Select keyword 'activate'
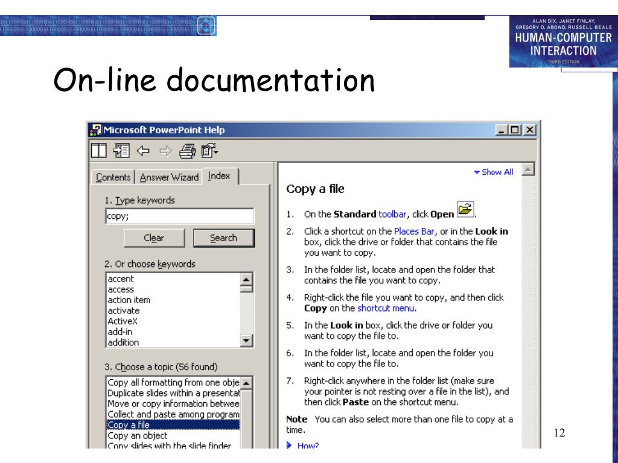The image size is (618, 463). click(x=124, y=310)
